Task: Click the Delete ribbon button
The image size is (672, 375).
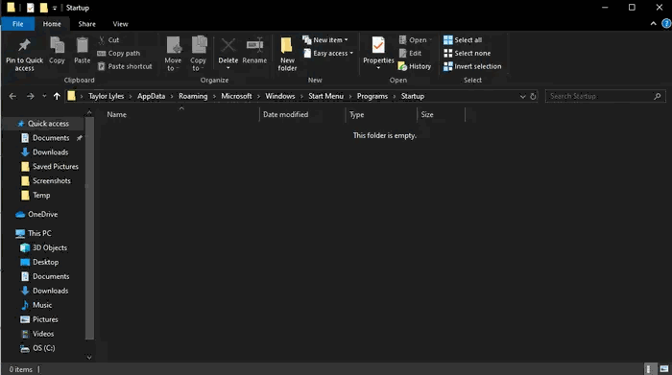Action: click(x=228, y=54)
